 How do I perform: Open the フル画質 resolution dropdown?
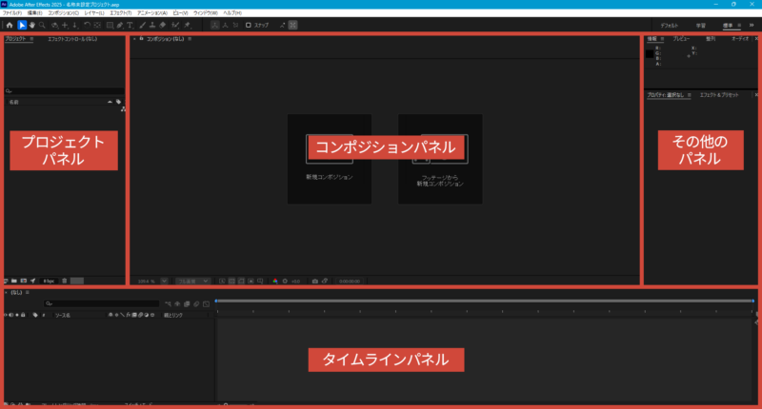pos(193,281)
